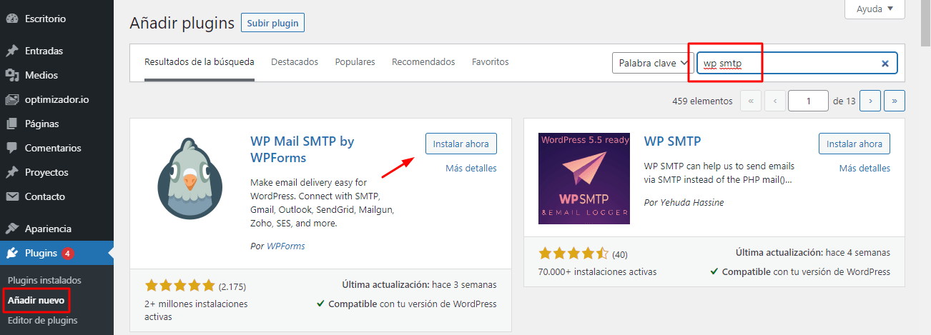Click the current page number field
931x335 pixels.
pos(808,101)
